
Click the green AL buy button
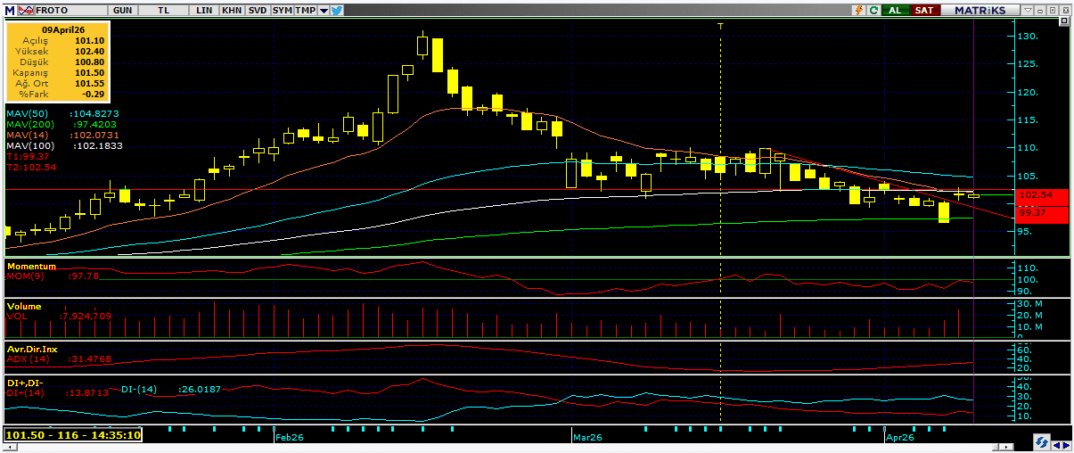[894, 10]
